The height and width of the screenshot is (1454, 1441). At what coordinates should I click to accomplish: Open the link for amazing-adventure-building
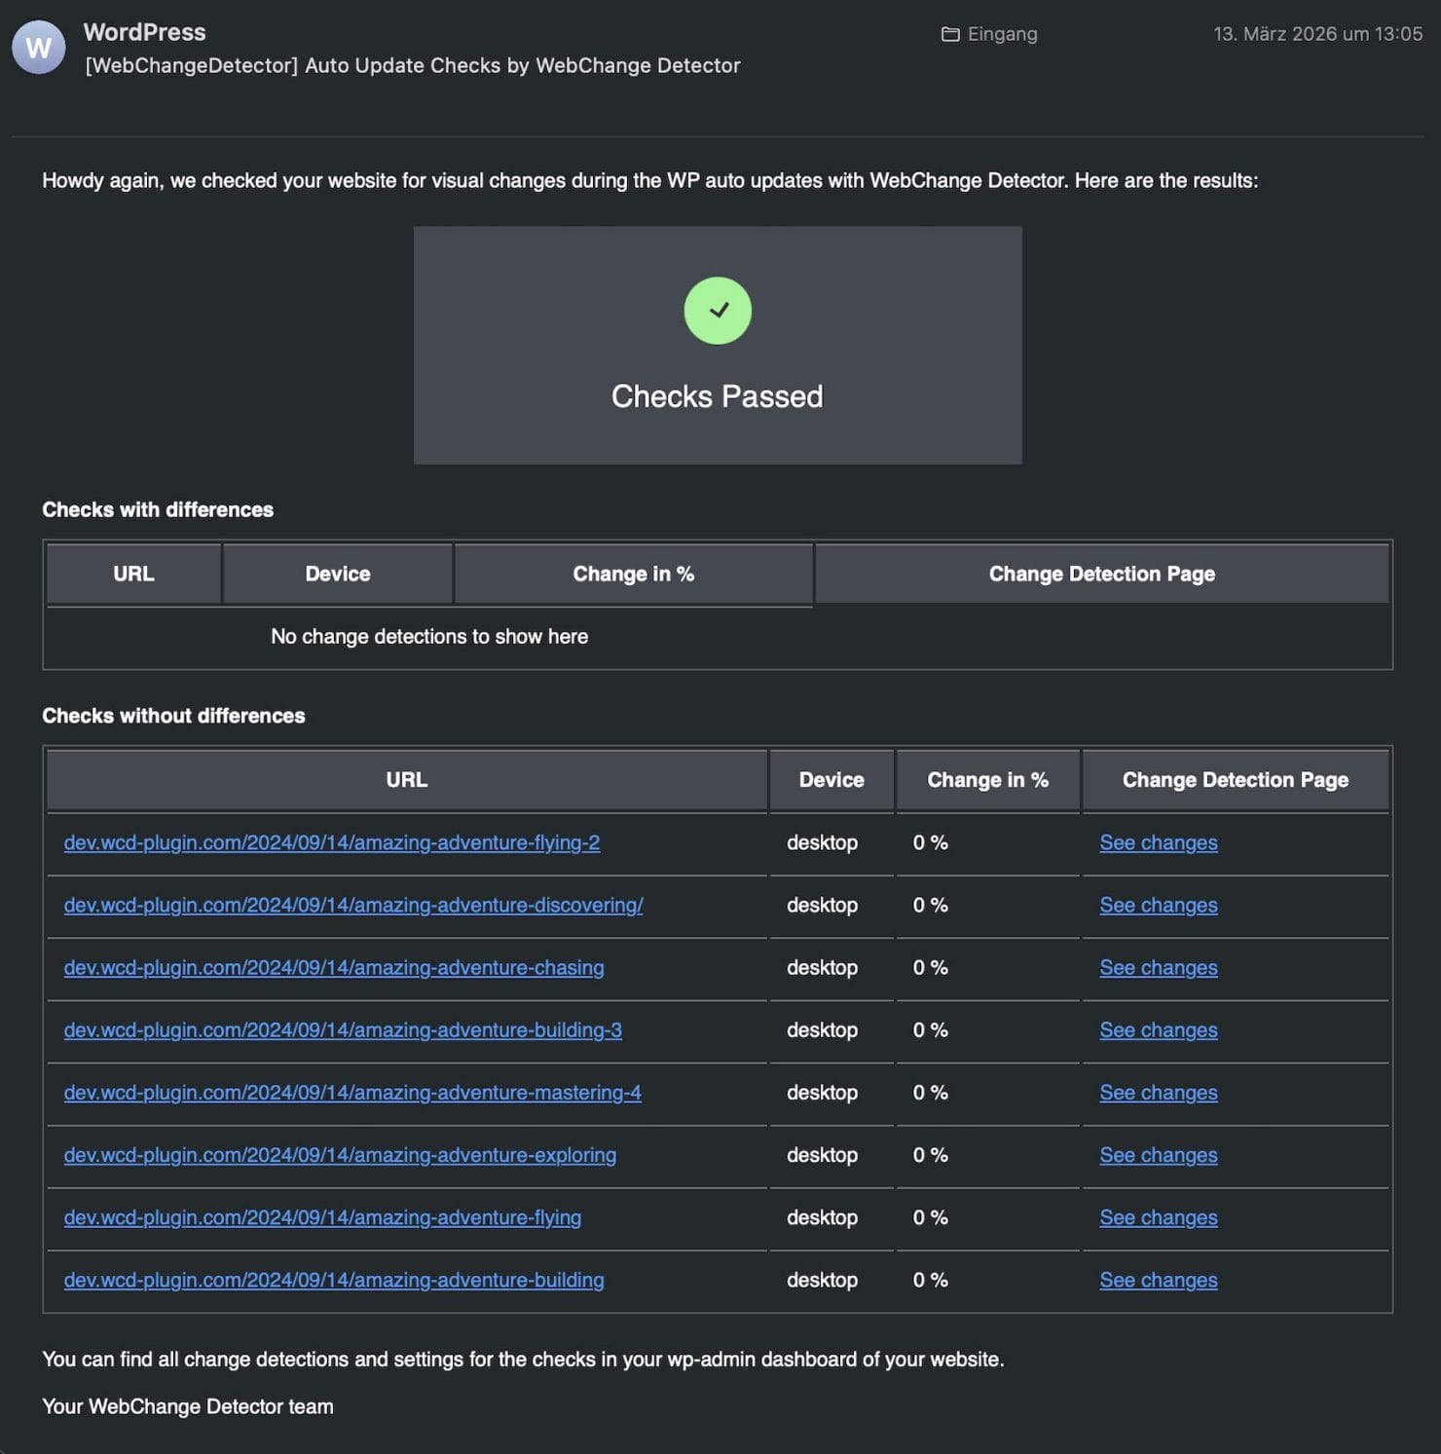click(x=334, y=1280)
